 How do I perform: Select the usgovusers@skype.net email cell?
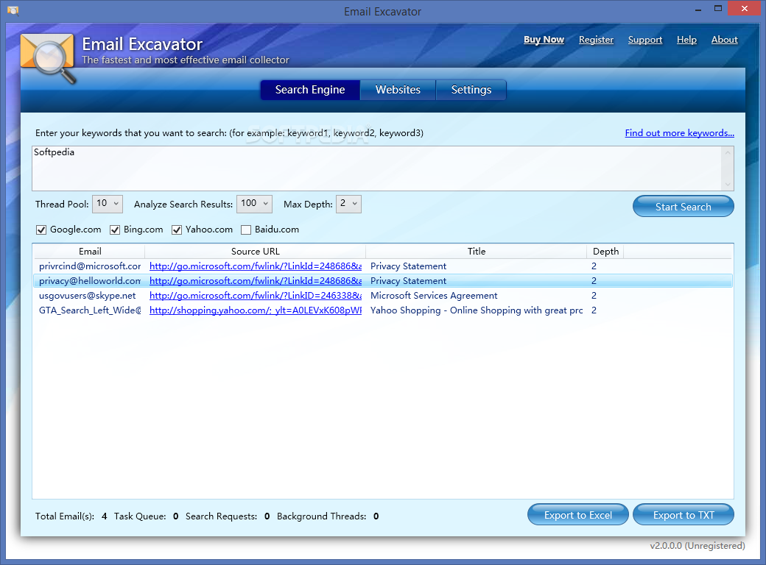(x=88, y=295)
